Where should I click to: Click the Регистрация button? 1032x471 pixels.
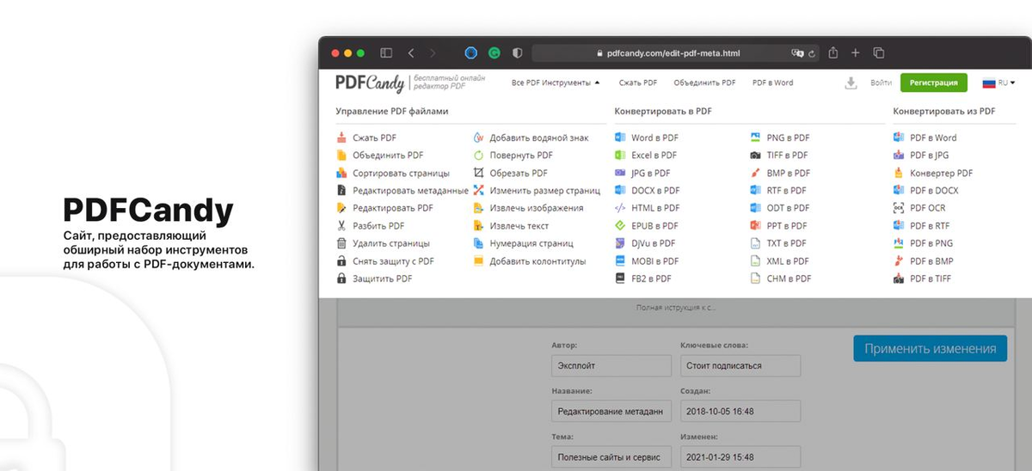pyautogui.click(x=934, y=83)
